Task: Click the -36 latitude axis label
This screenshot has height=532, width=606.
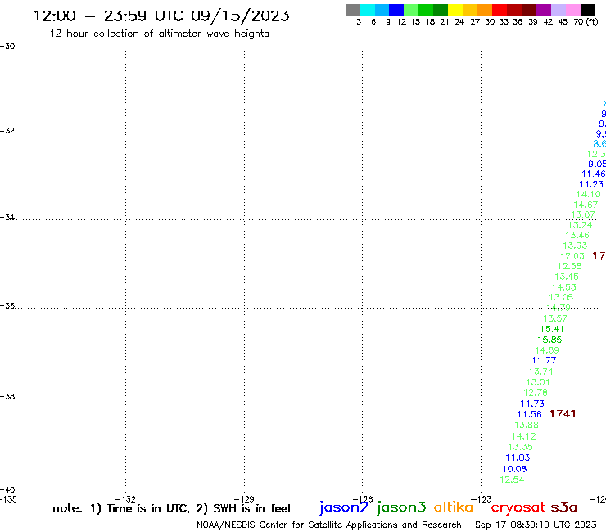Action: (7, 305)
